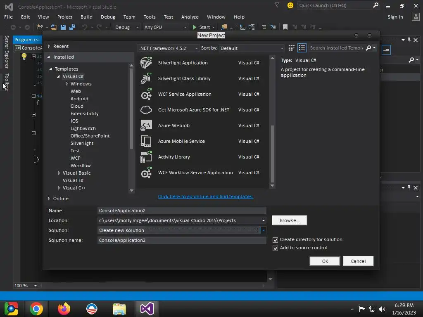This screenshot has height=317, width=423.
Task: Expand the Recent section
Action: pyautogui.click(x=49, y=46)
